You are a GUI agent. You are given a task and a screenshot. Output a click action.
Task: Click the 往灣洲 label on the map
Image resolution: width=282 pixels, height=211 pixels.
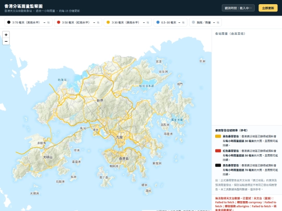pyautogui.click(x=163, y=71)
